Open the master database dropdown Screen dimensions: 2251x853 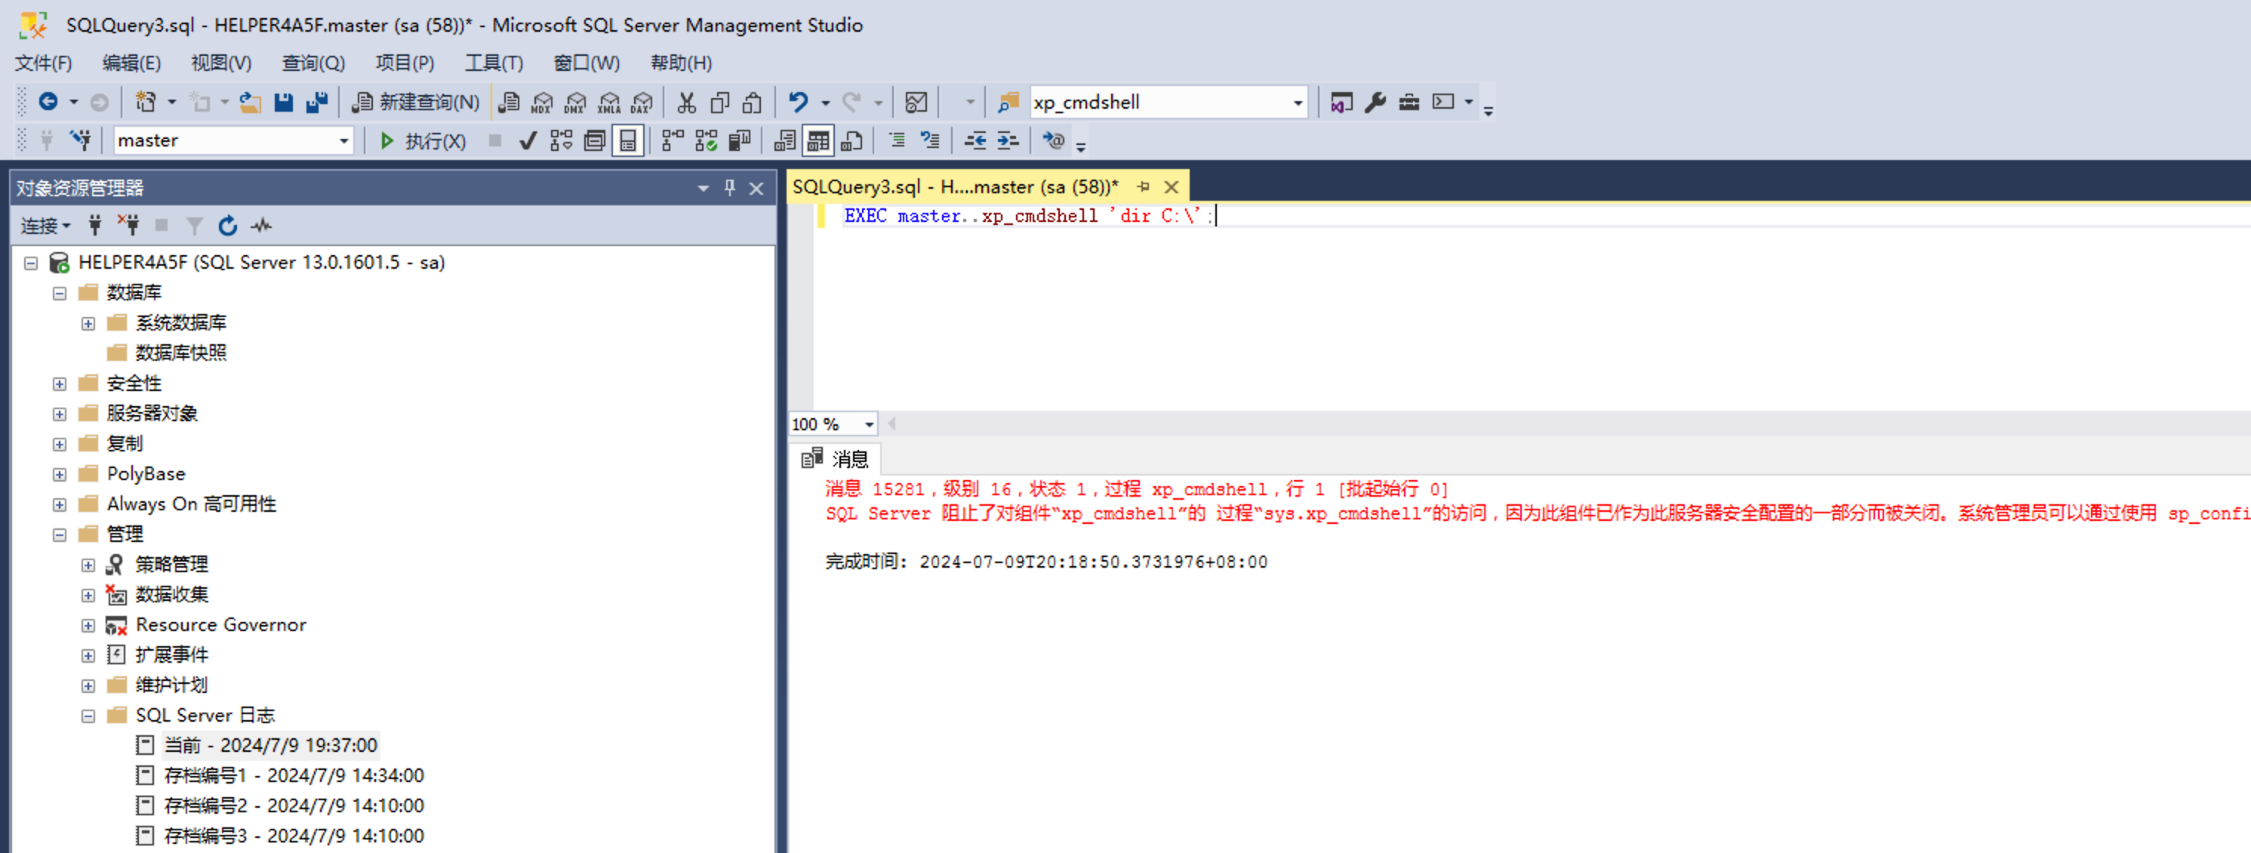click(343, 140)
